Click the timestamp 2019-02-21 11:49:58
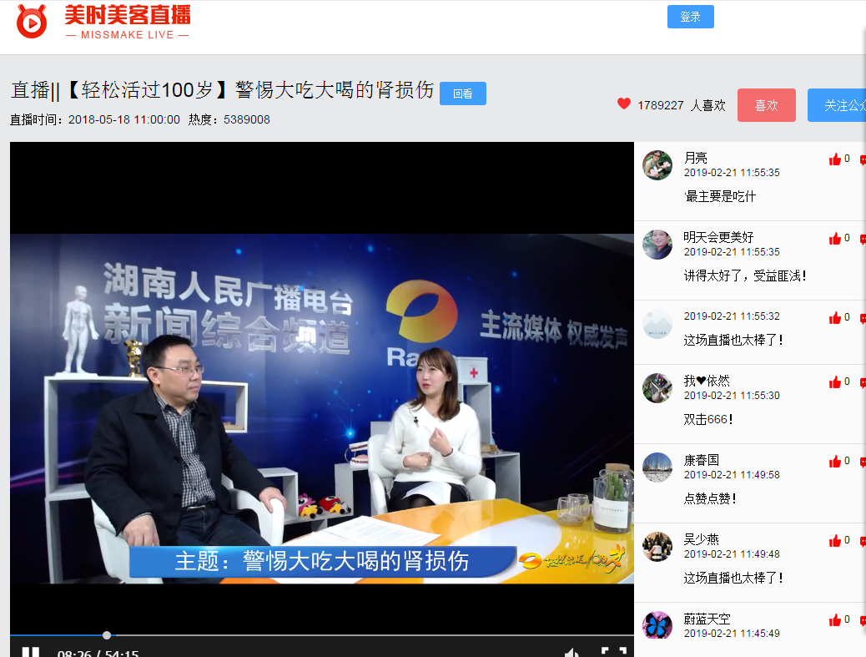Screen dimensions: 866x657 [732, 475]
